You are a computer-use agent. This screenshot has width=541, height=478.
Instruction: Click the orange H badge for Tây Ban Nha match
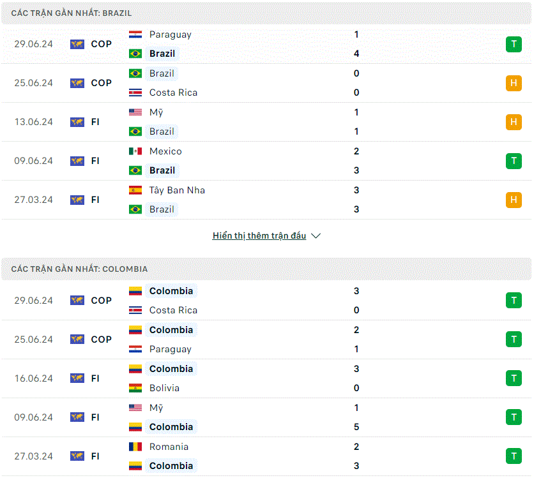click(x=514, y=200)
